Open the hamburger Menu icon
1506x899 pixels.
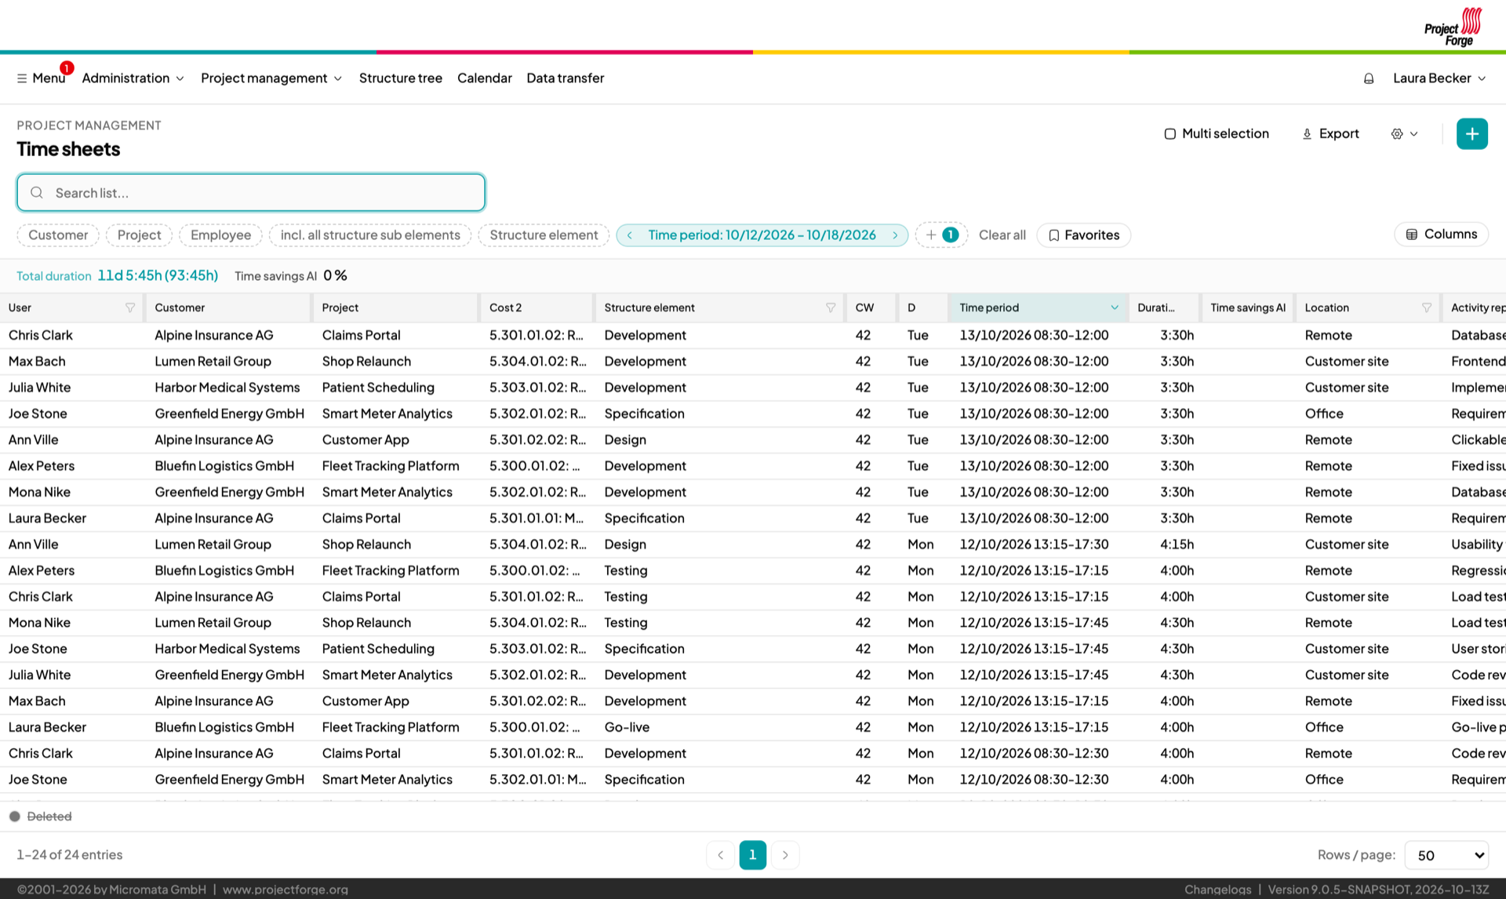(22, 78)
